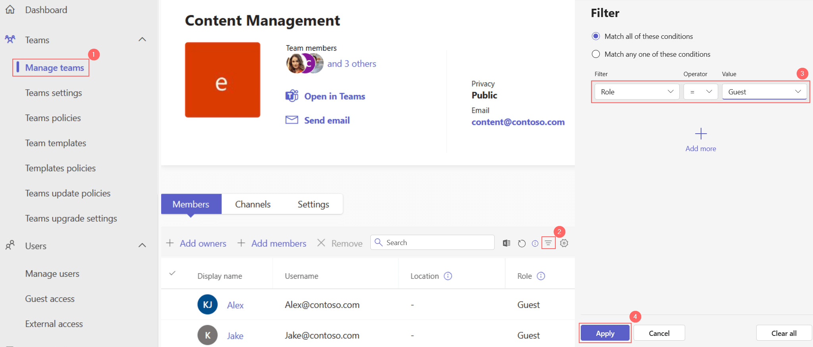The height and width of the screenshot is (347, 813).
Task: Open Jake's member profile link
Action: pyautogui.click(x=235, y=335)
